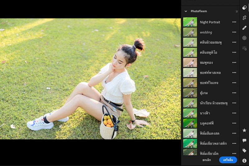The width and height of the screenshot is (249, 166).
Task: Select the ฟิล์มสีแดงสด preset thumbnail
Action: pos(190,133)
